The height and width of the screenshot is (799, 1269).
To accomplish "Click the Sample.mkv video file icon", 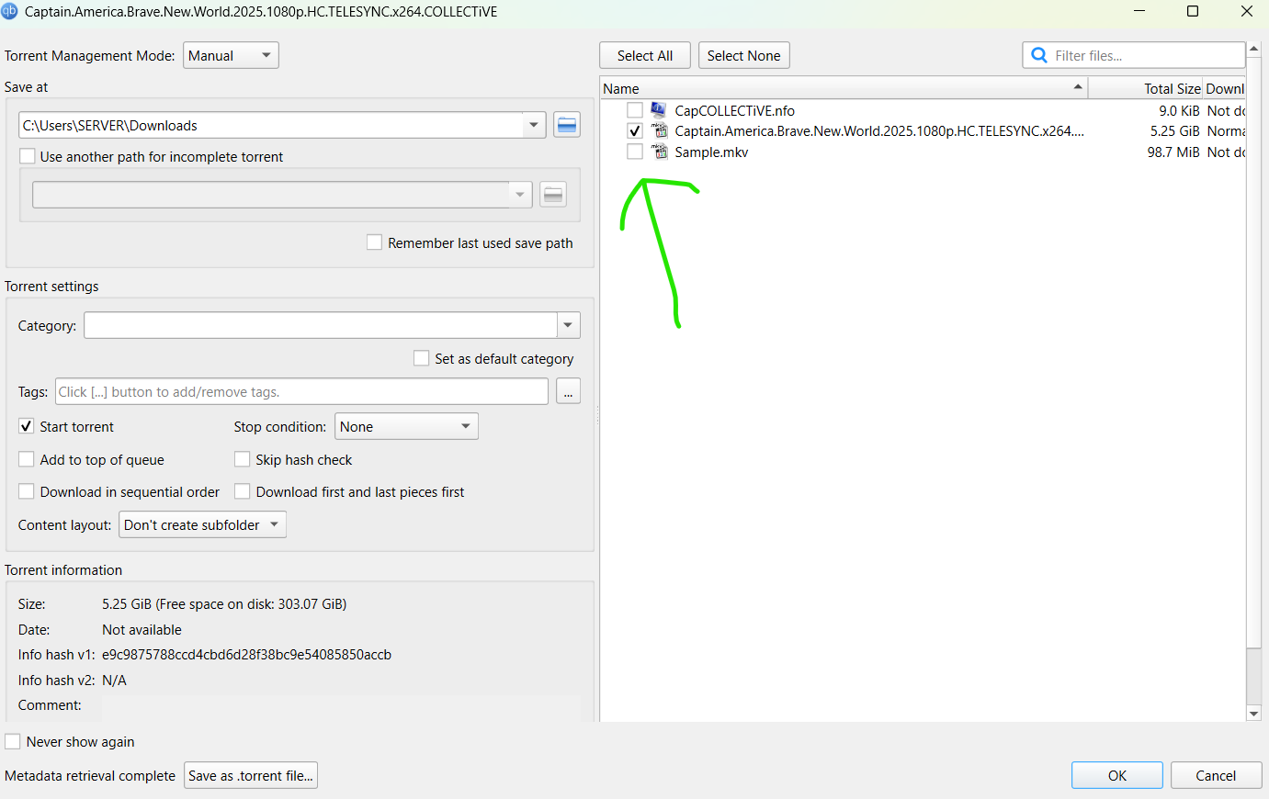I will (x=660, y=152).
